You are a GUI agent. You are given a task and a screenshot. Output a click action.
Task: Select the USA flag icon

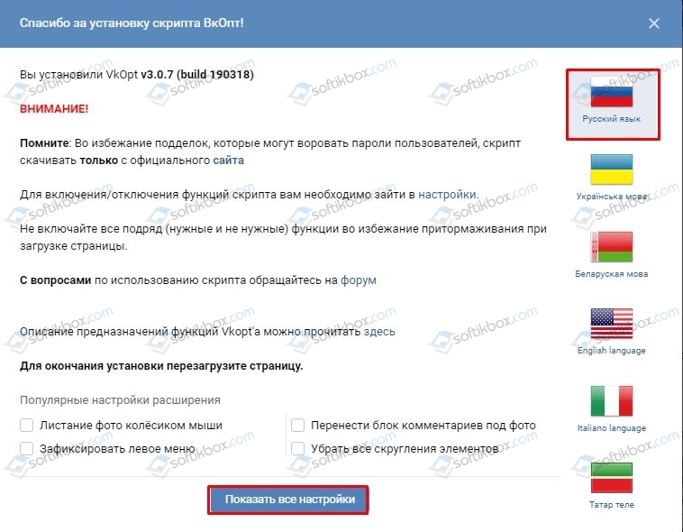pos(611,324)
